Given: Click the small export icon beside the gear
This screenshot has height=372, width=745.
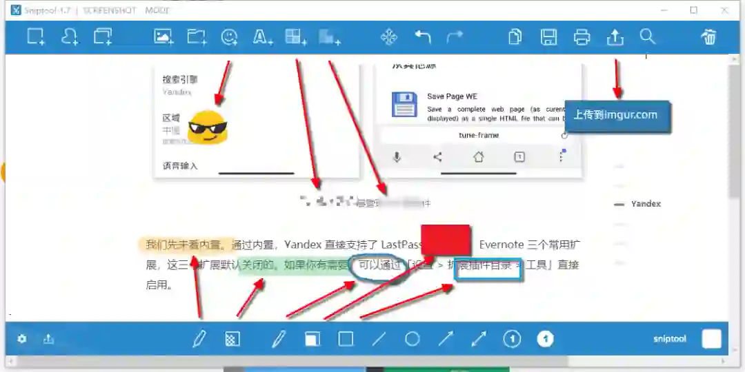Looking at the screenshot, I should (x=48, y=339).
